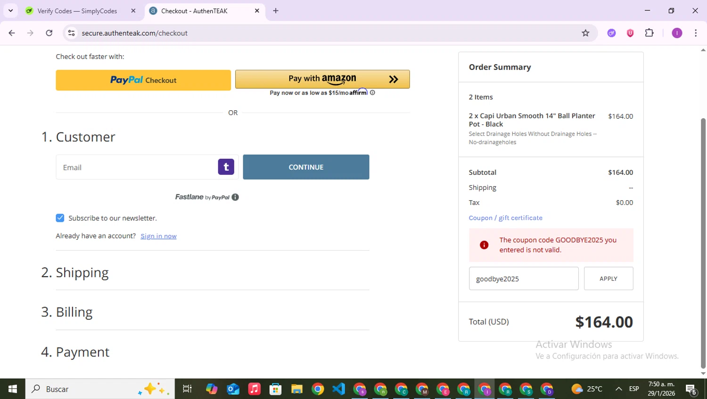
Task: Click the Coupon / gift certificate link
Action: (x=505, y=218)
